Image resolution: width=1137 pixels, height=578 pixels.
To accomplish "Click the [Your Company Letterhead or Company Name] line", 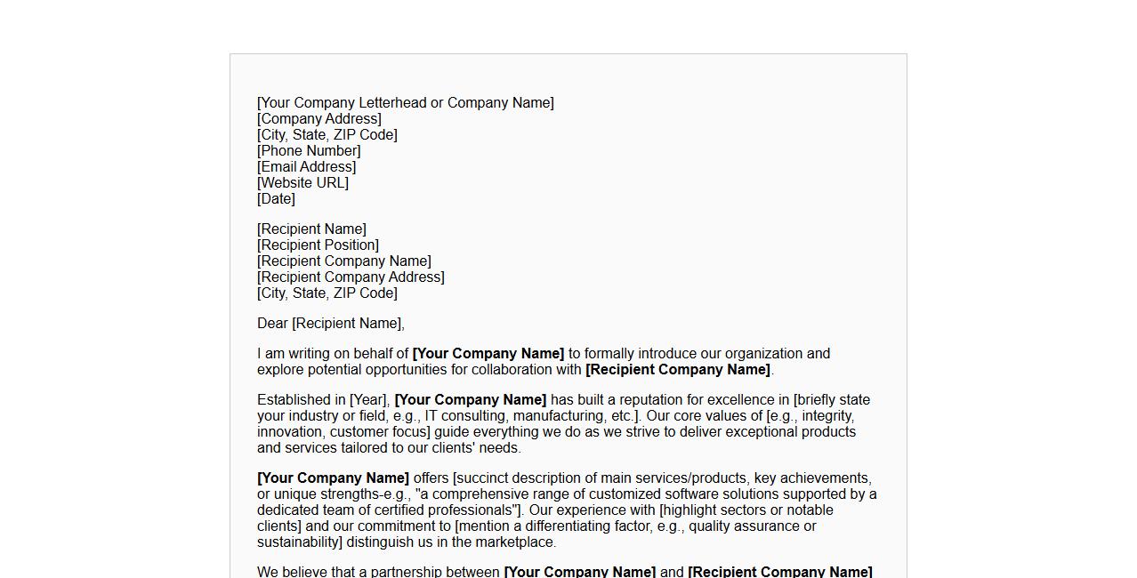I will pos(405,103).
